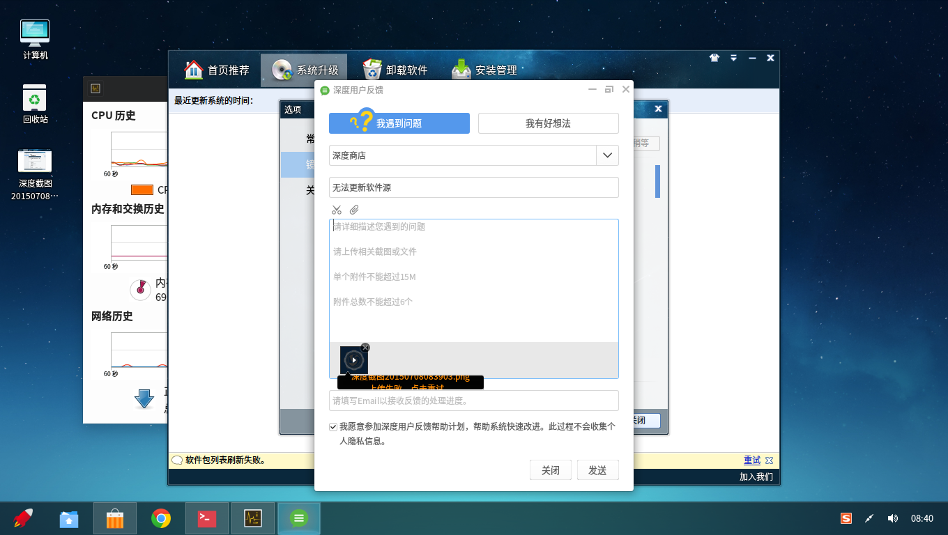This screenshot has height=535, width=948.
Task: Click the scissors screenshot icon in feedback dialog
Action: click(x=337, y=210)
